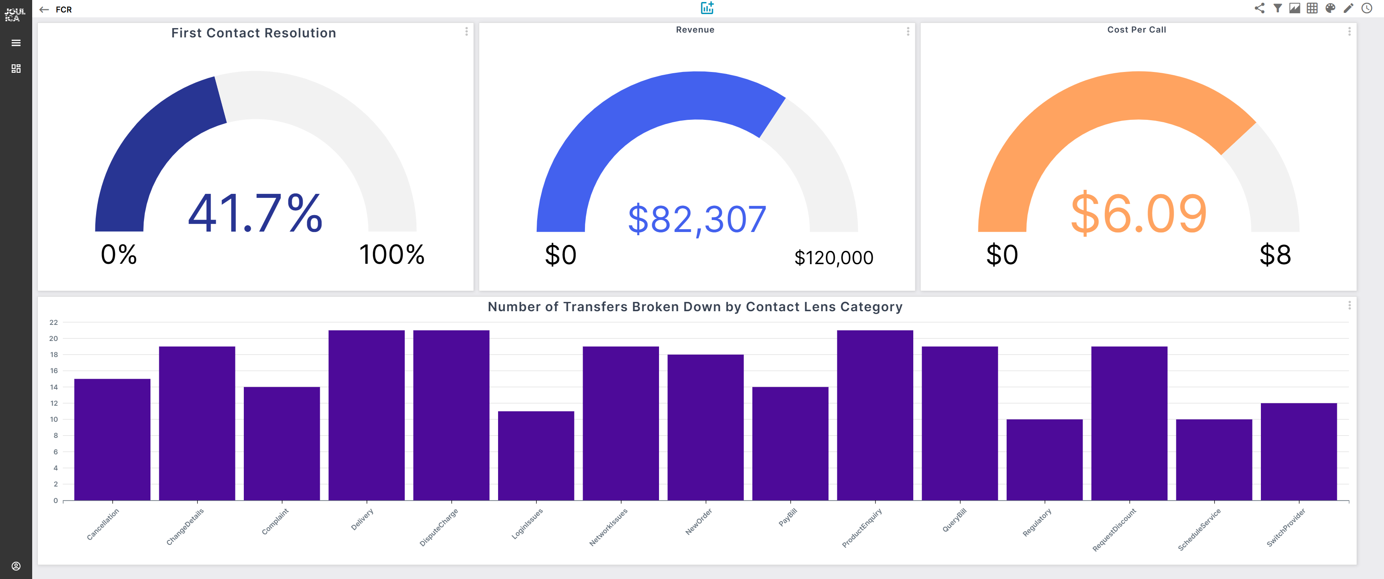Click the 100% gauge maximum label

coord(392,255)
